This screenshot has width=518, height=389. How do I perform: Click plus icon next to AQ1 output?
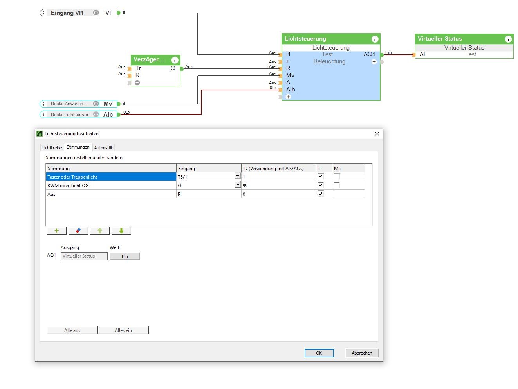[374, 62]
